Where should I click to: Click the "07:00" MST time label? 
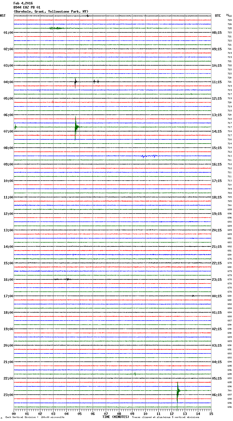pos(8,131)
